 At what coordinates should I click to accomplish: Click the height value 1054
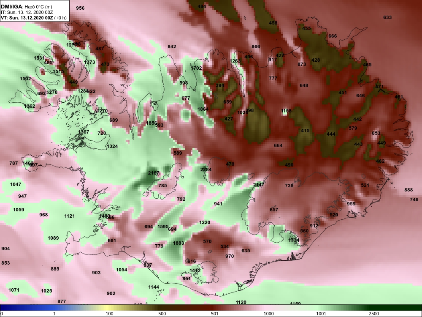point(122,270)
